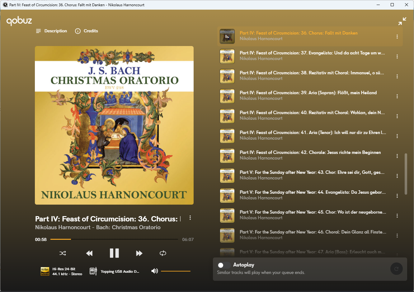414x292 pixels.
Task: Click the thumbnail for track 41 Aria (Tenor)
Action: pos(227,136)
